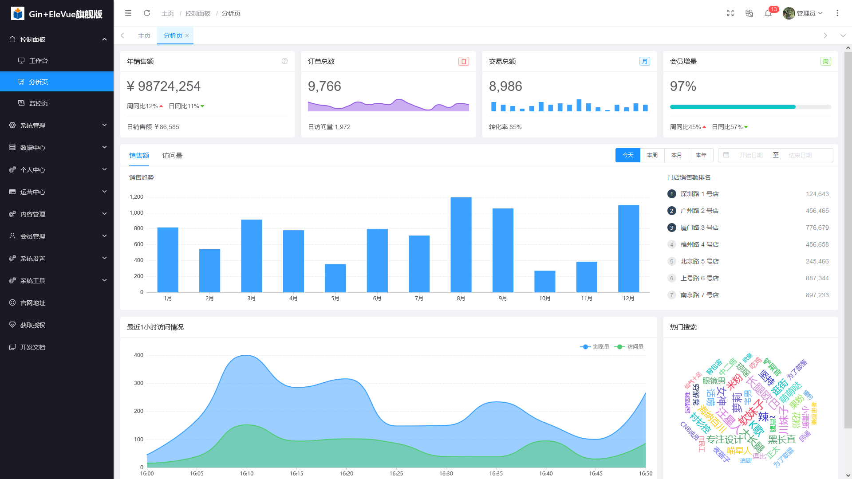Select the 本月 time range toggle
Screen dimensions: 852x479
(676, 155)
